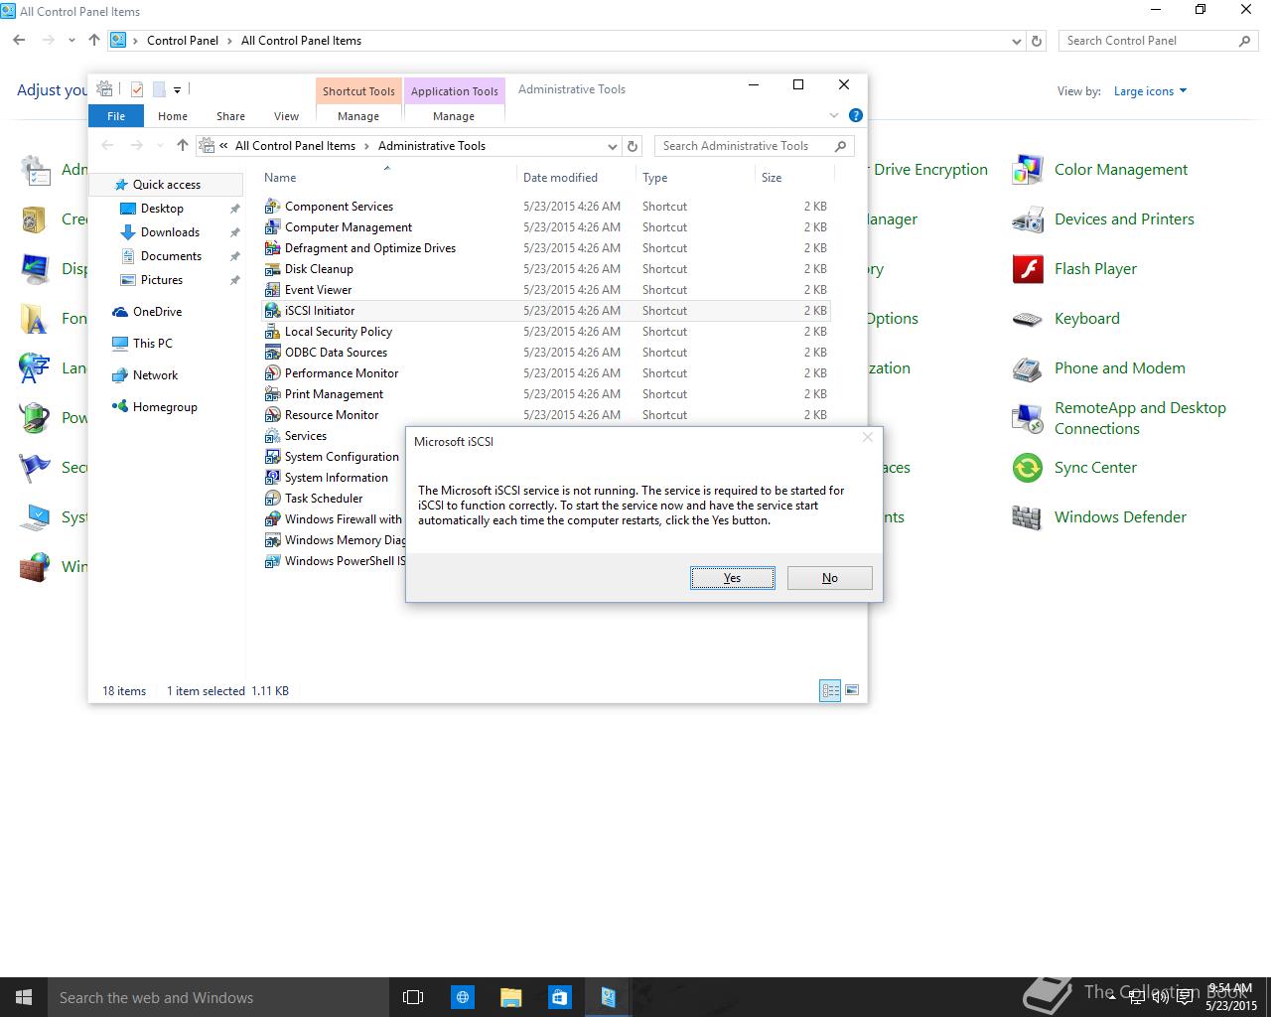Open RemoteApp and Desktop Connections icon

1028,418
